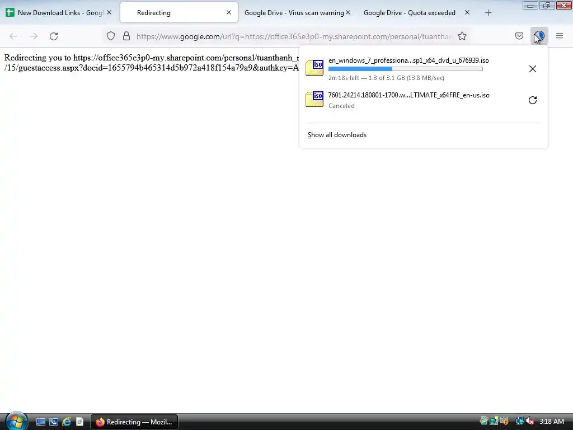Click the network tray icon
This screenshot has height=430, width=573.
(519, 421)
